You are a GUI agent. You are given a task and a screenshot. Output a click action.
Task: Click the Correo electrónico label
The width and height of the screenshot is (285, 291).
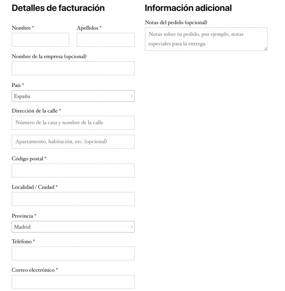33,270
